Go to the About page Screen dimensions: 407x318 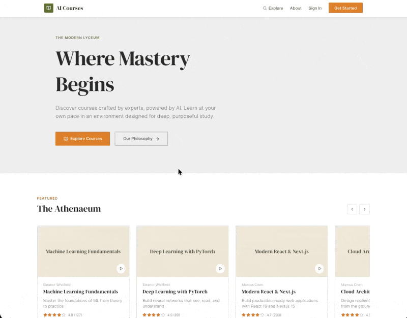click(x=296, y=8)
